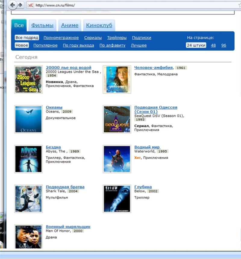Open the SeaQuest DSV poster thumbnail
Viewport: 241px width, 259px height.
[117, 119]
